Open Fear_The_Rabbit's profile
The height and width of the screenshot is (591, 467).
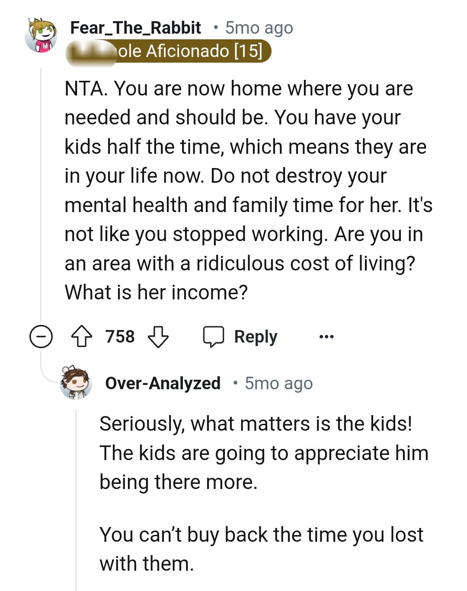[x=135, y=27]
